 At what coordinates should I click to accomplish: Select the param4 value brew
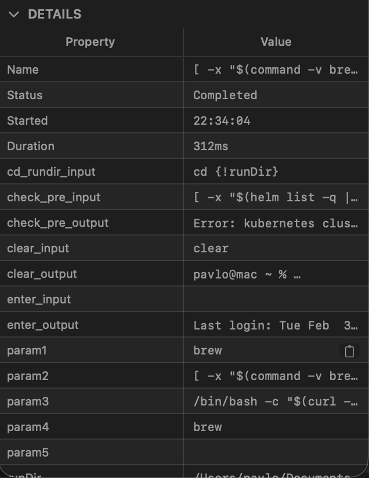(x=208, y=427)
